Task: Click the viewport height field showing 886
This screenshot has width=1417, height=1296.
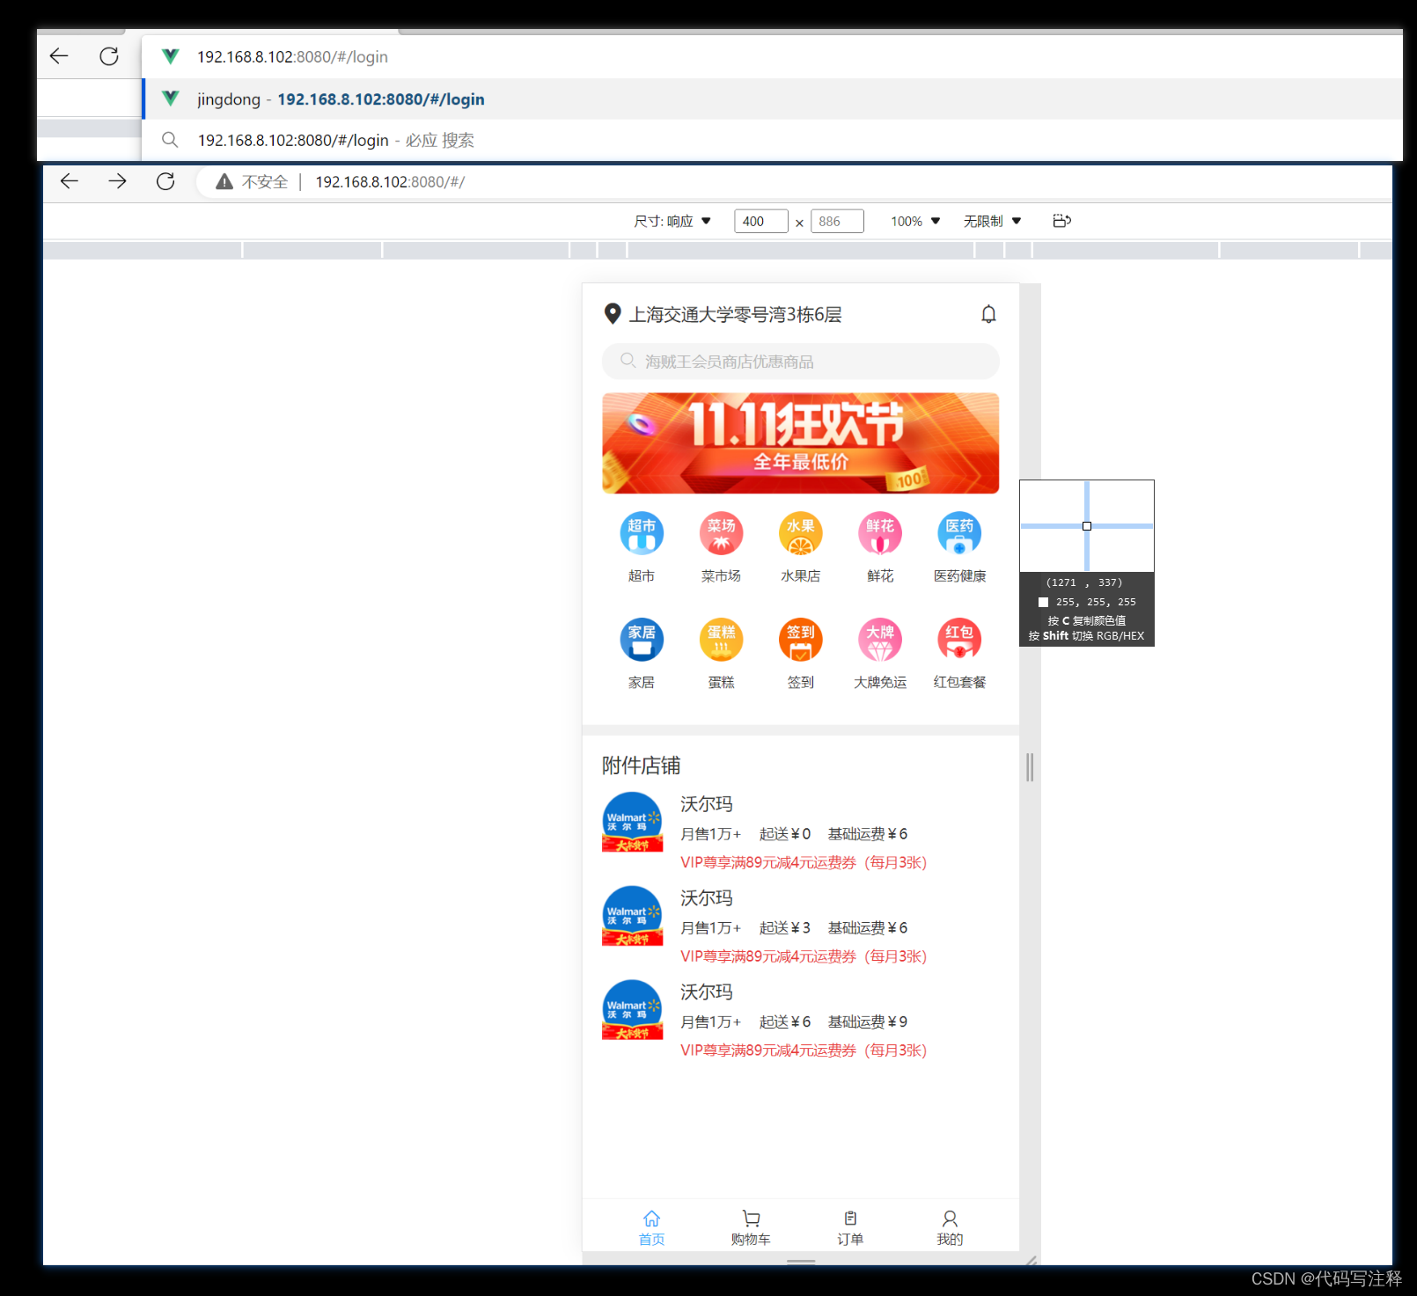Action: pyautogui.click(x=837, y=221)
